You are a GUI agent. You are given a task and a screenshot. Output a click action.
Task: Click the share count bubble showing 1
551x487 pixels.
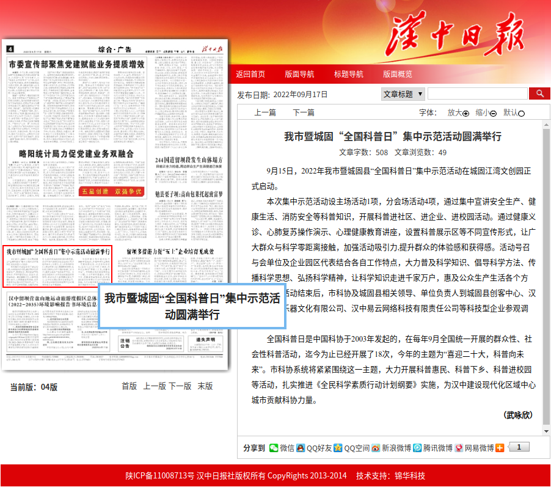point(519,447)
